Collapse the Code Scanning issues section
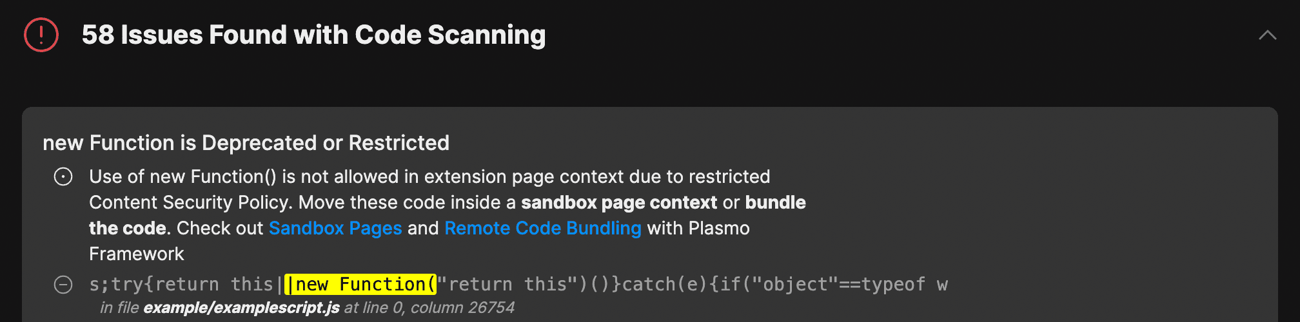The image size is (1300, 322). coord(1267,35)
